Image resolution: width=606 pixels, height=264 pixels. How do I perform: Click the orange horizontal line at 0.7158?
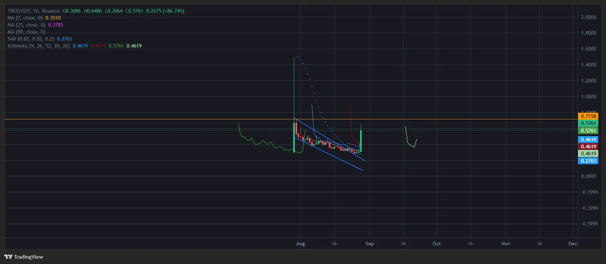pos(291,119)
